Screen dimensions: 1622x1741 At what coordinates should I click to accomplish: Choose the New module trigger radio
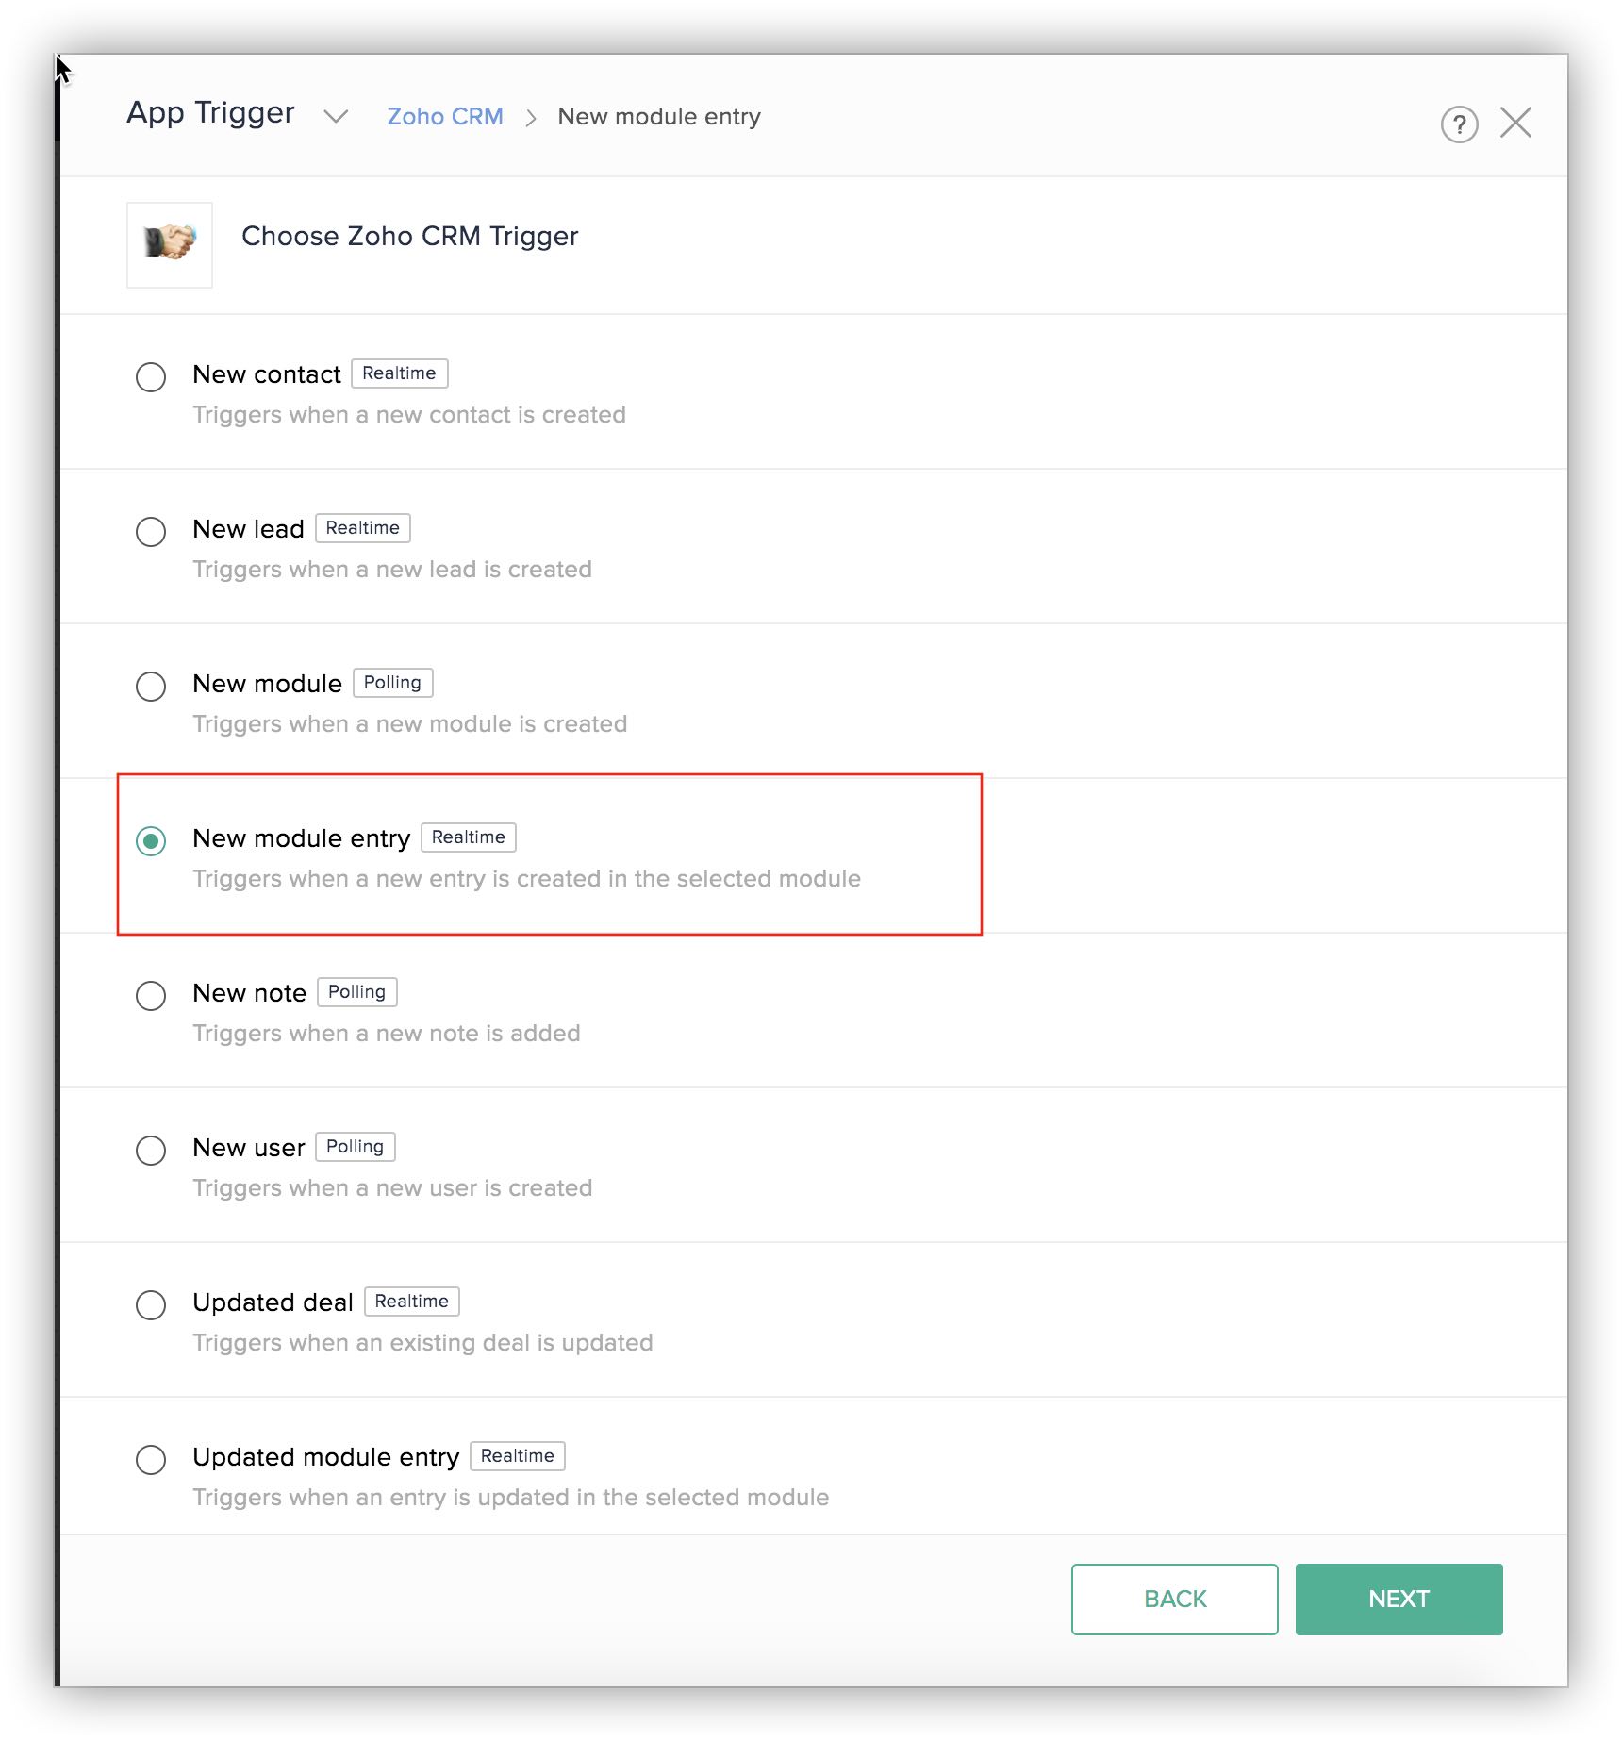(x=151, y=687)
